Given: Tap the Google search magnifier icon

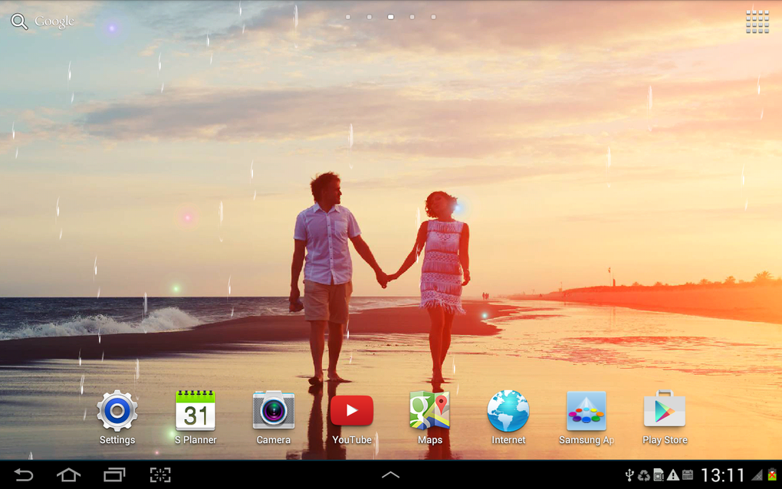Looking at the screenshot, I should pyautogui.click(x=19, y=21).
